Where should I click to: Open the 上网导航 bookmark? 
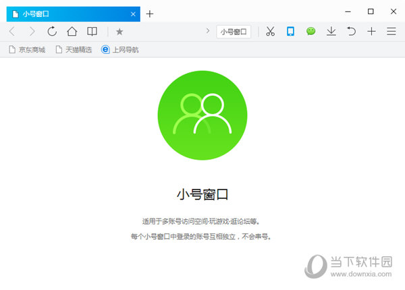pyautogui.click(x=120, y=49)
